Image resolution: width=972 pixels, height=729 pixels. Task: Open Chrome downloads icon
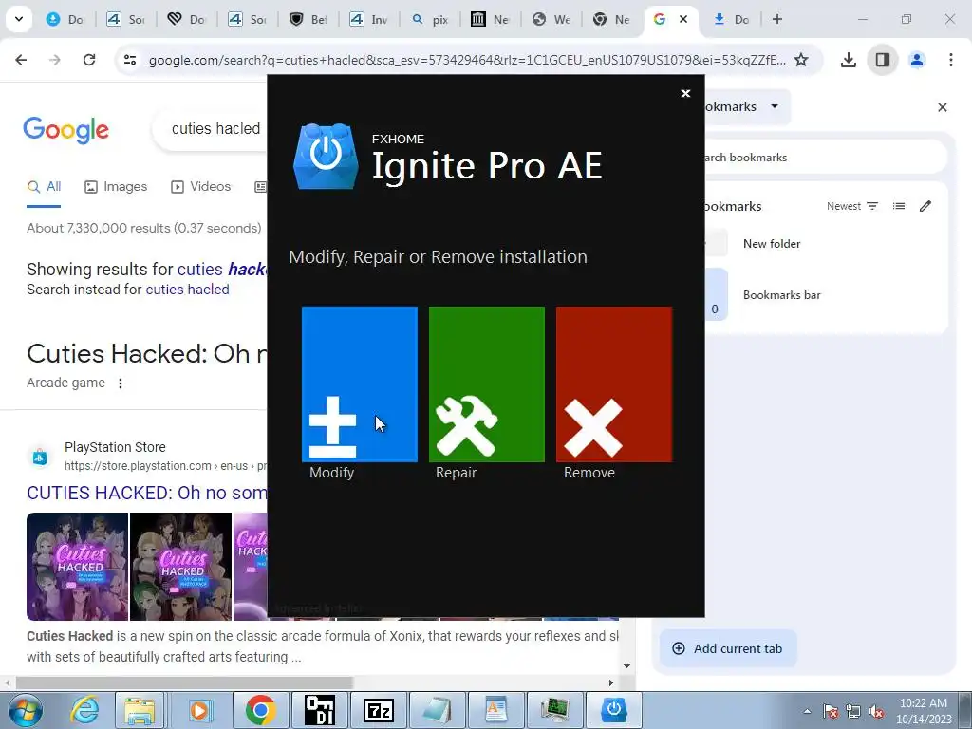point(849,60)
